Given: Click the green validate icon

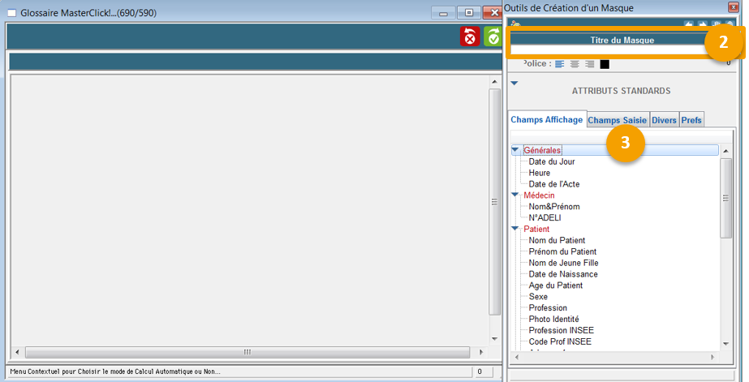Looking at the screenshot, I should pyautogui.click(x=492, y=36).
